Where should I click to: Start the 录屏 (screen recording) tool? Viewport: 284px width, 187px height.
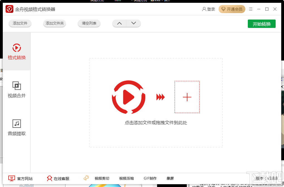coord(170,178)
